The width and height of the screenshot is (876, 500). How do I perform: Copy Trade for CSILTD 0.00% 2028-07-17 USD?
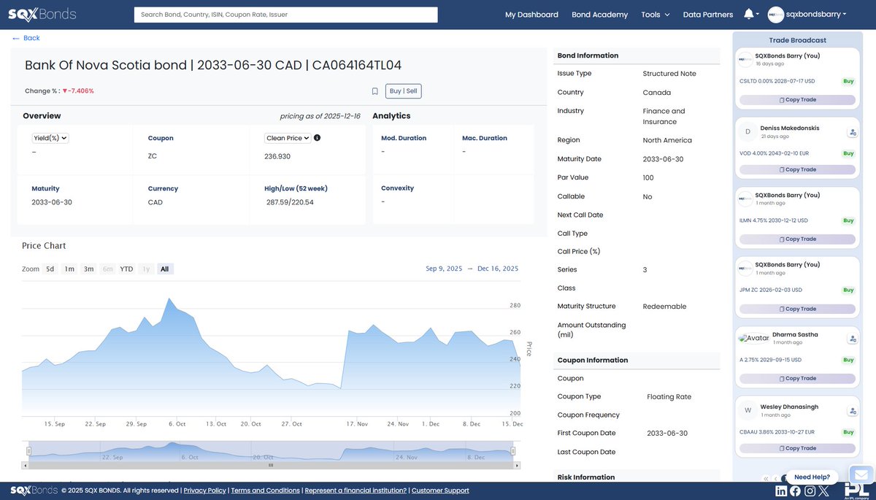(x=797, y=99)
